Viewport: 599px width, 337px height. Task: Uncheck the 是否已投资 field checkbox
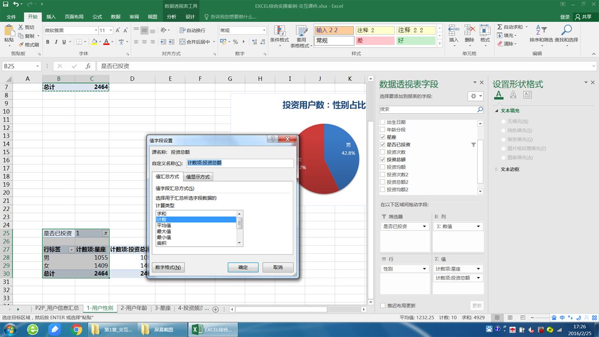click(x=383, y=145)
